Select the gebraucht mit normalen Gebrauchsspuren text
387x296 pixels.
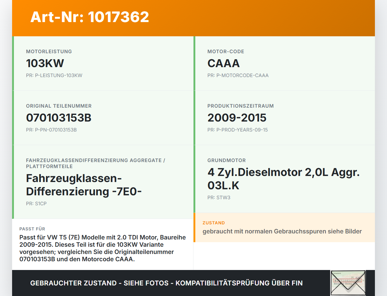(282, 231)
